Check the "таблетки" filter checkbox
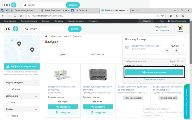 tap(8, 89)
